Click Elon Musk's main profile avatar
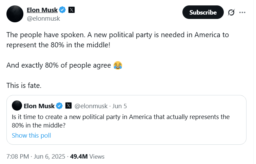The width and height of the screenshot is (256, 164). (14, 14)
